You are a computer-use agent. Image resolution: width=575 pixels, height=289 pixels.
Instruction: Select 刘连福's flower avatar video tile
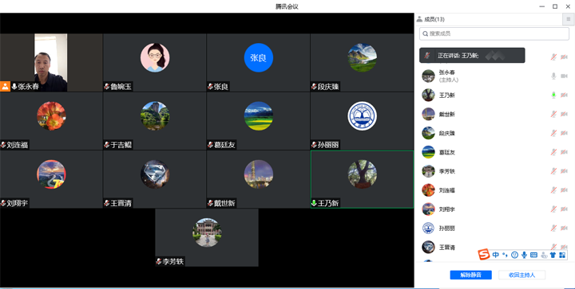(51, 121)
